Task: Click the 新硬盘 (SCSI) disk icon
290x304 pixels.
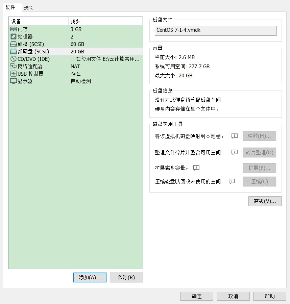Action: tap(14, 52)
